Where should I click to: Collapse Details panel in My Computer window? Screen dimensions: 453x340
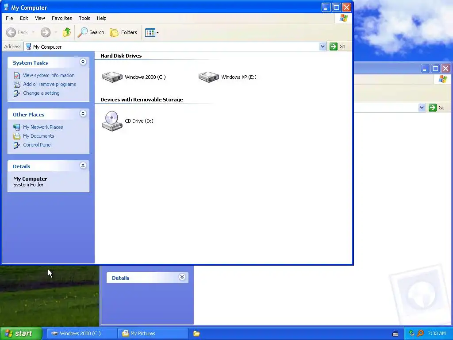pyautogui.click(x=83, y=166)
